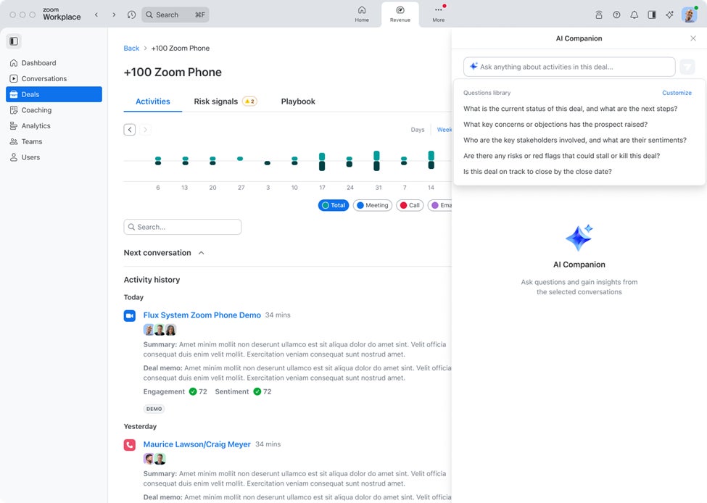
Task: Select question about key stakeholders
Action: [x=574, y=140]
